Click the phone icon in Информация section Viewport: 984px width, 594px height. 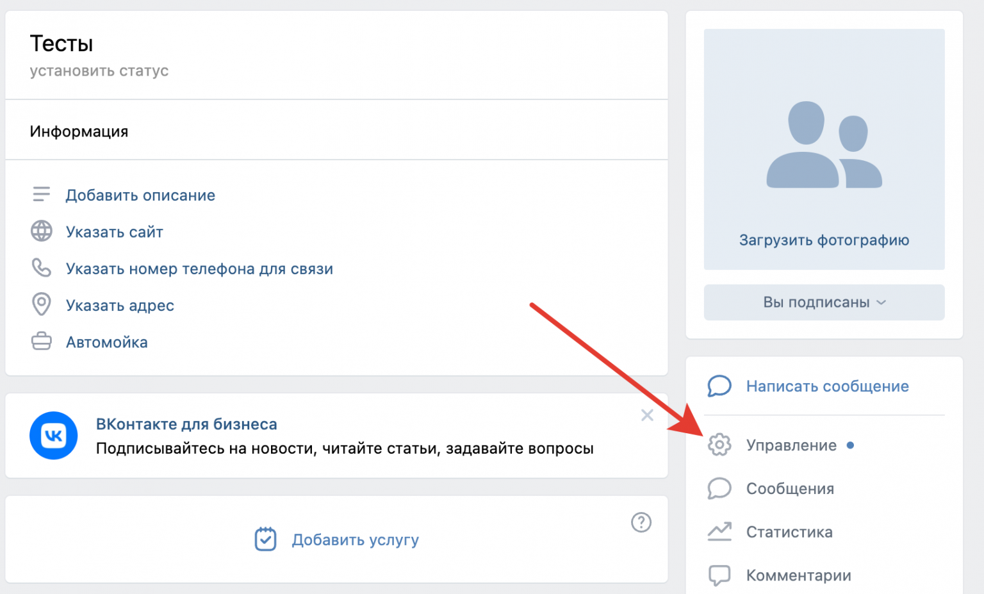42,268
